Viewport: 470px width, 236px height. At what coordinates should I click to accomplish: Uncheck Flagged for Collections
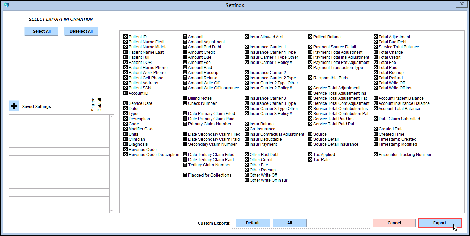[x=185, y=175]
